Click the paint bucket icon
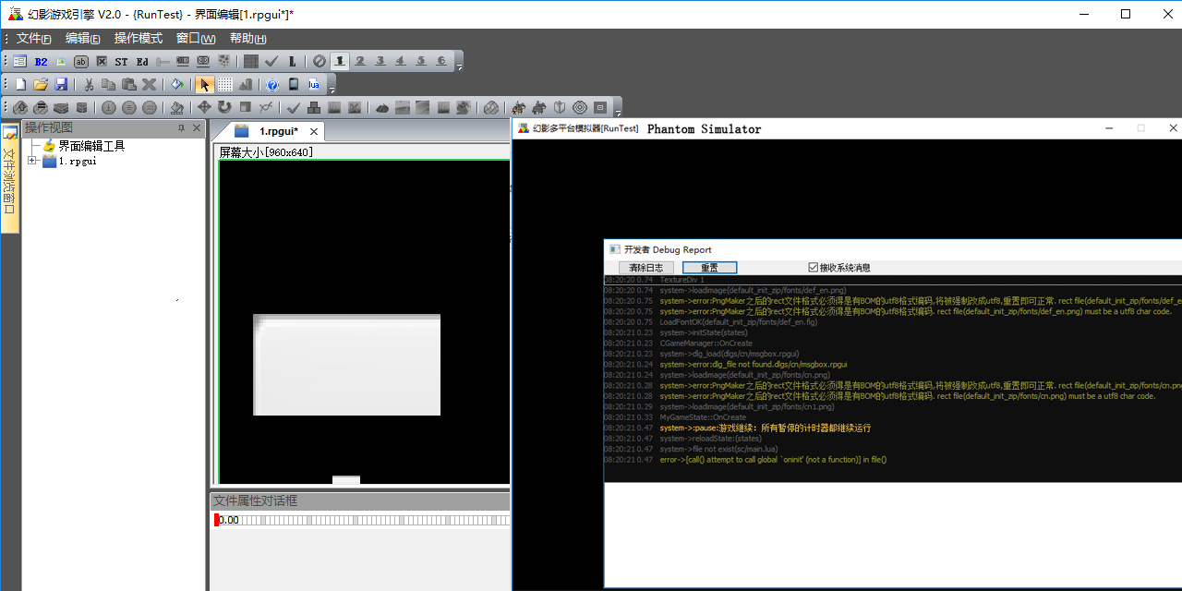The height and width of the screenshot is (591, 1182). click(x=177, y=85)
